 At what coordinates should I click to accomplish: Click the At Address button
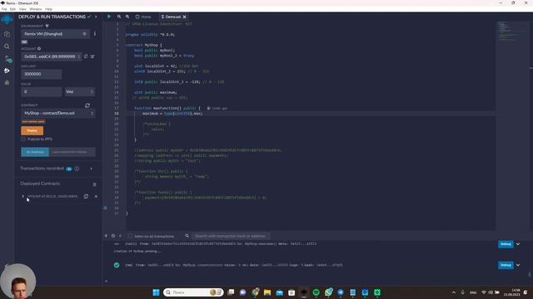coord(35,152)
